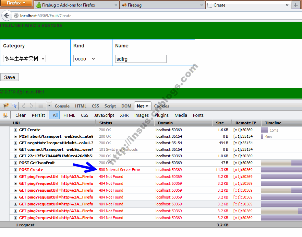This screenshot has height=237, width=302.
Task: Toggle Persist in Net panel
Action: 38,115
